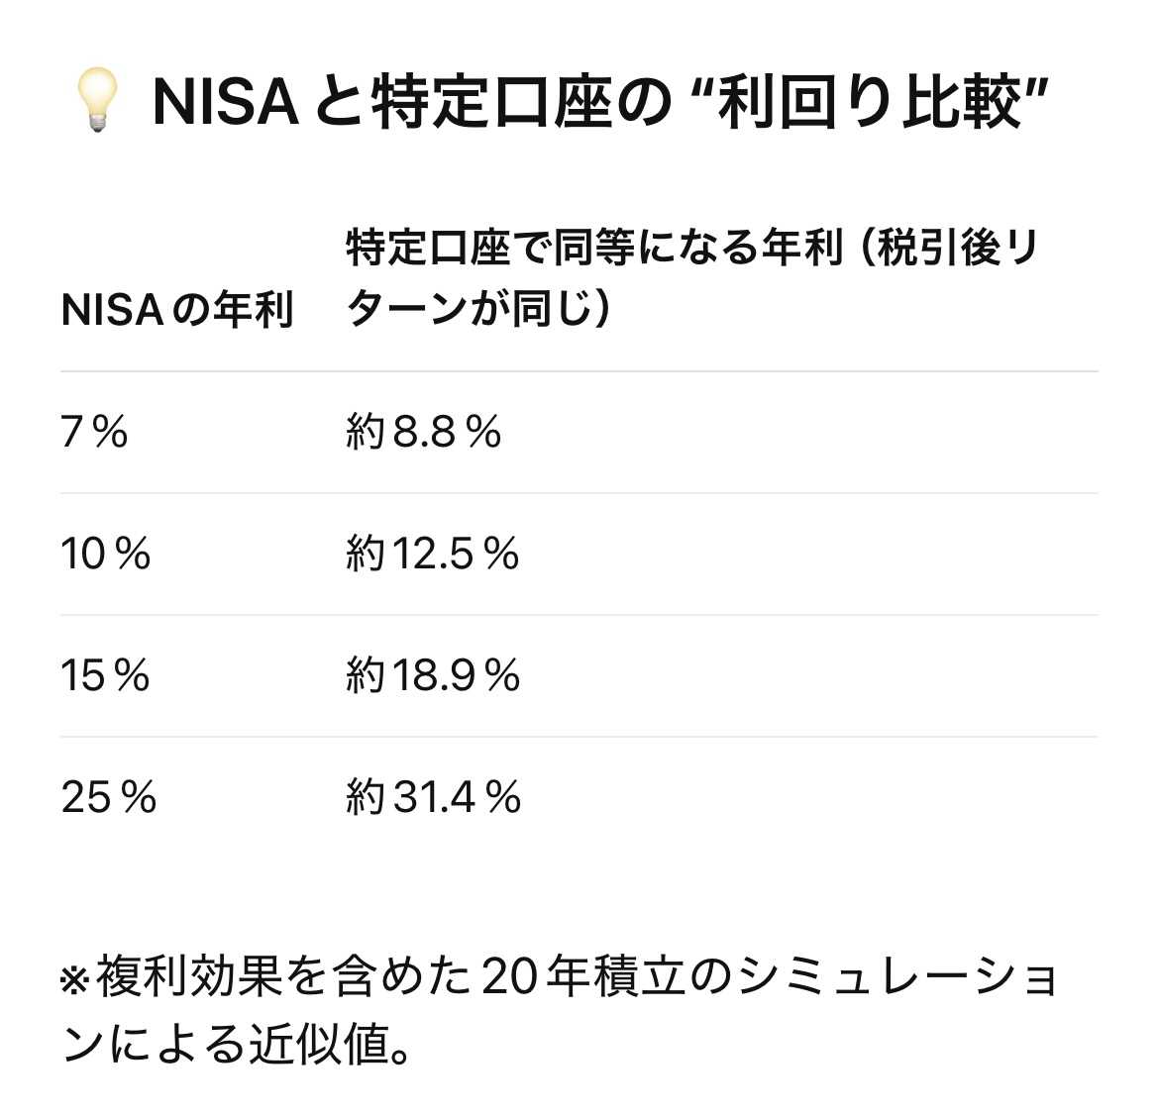Click the "15%" NISA rate cell
The image size is (1159, 1115).
(x=106, y=675)
